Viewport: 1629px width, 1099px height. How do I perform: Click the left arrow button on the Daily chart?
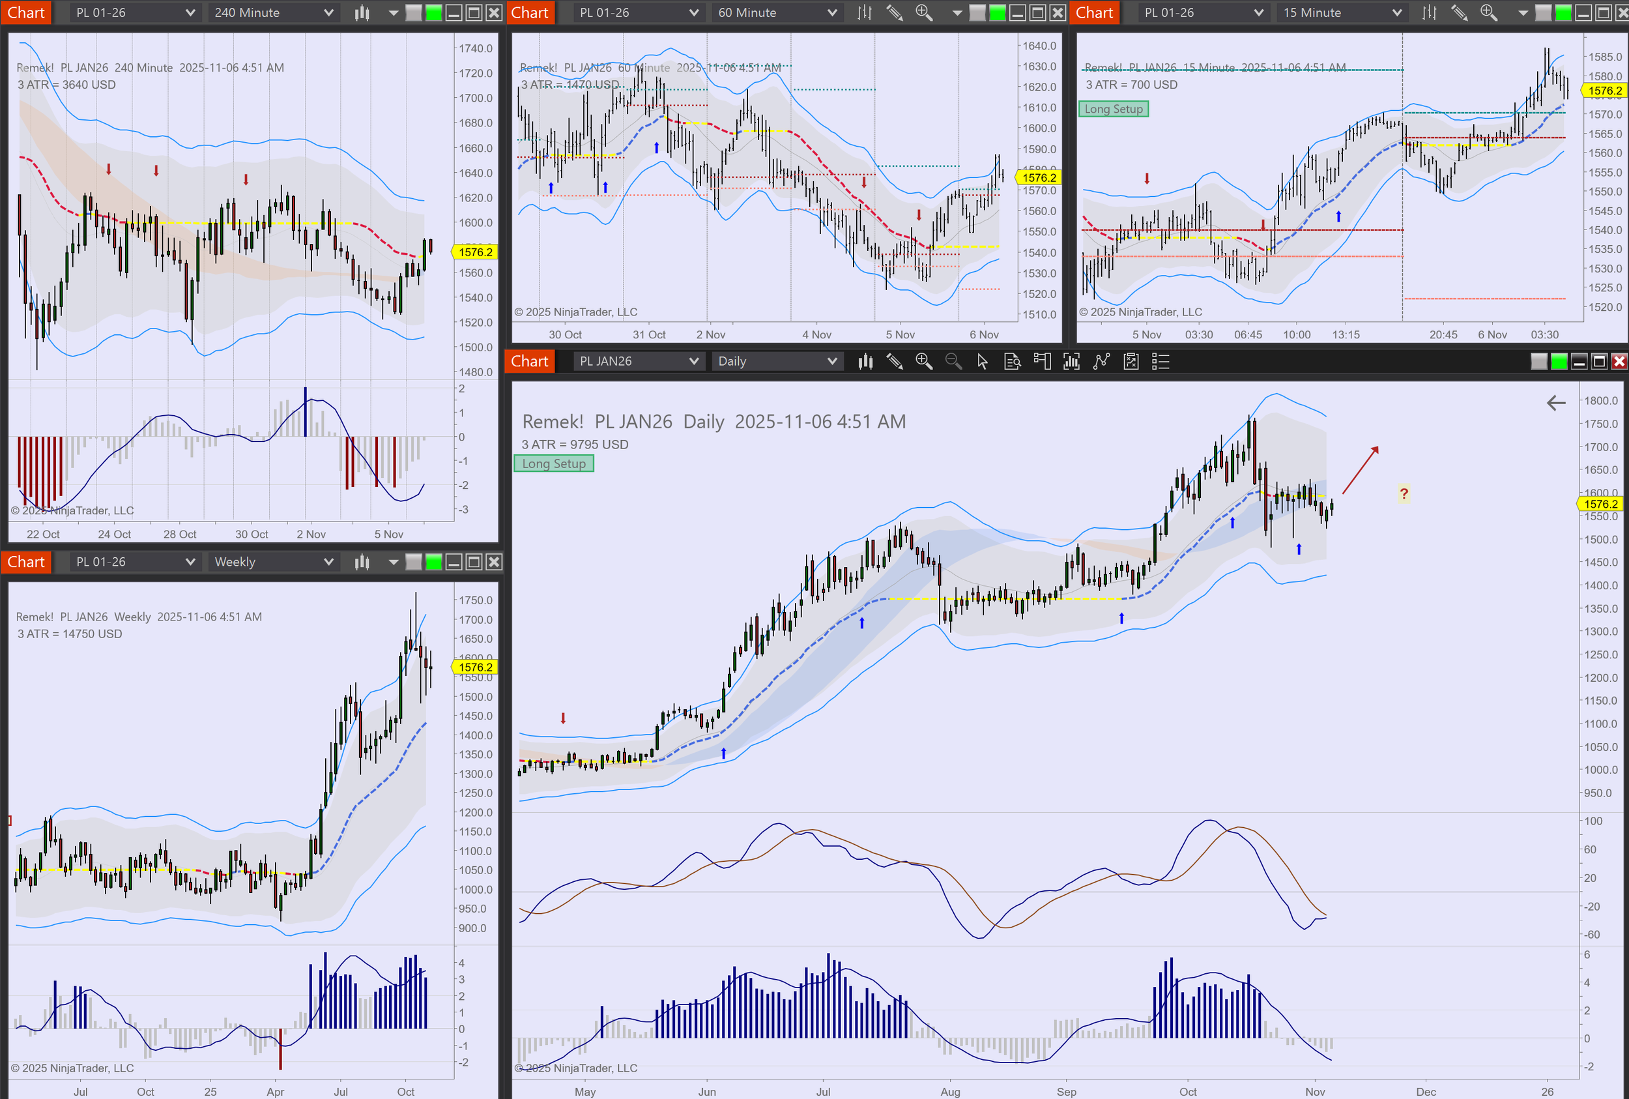pyautogui.click(x=1555, y=403)
